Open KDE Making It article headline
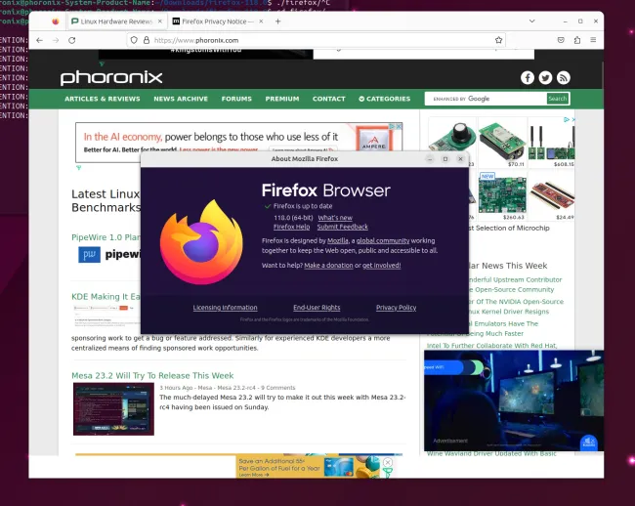The height and width of the screenshot is (506, 635). tap(106, 297)
